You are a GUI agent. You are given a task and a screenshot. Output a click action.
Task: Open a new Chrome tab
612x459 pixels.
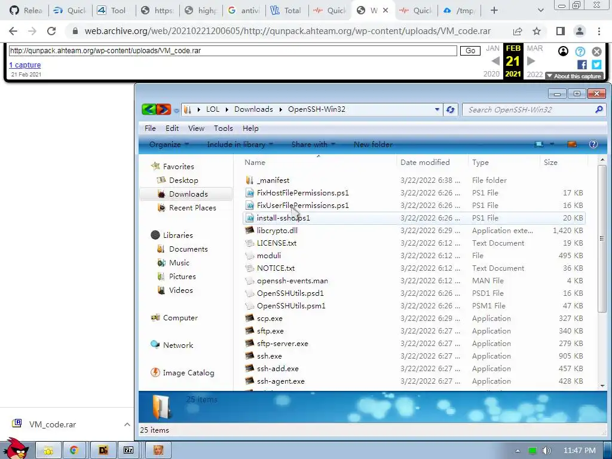[x=494, y=11]
